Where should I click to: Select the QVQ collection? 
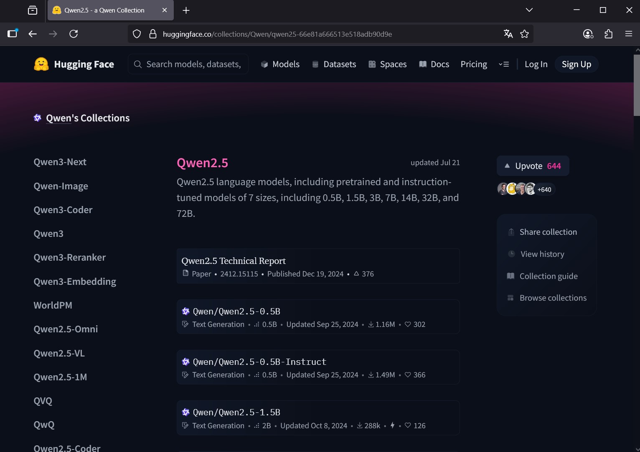coord(43,401)
